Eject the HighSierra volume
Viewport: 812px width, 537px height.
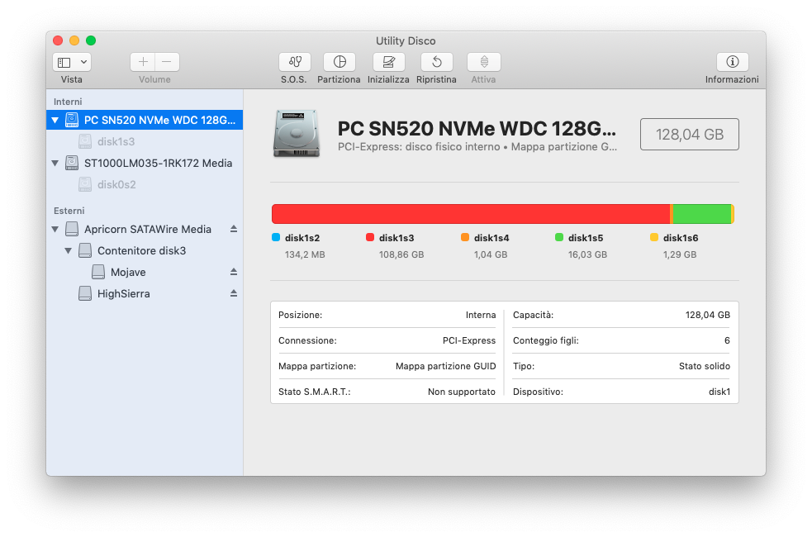pos(234,293)
